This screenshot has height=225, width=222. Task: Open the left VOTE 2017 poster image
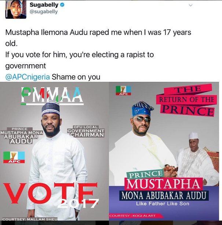pos(54,154)
